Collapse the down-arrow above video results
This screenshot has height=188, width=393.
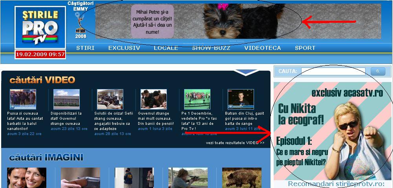[x=246, y=72]
